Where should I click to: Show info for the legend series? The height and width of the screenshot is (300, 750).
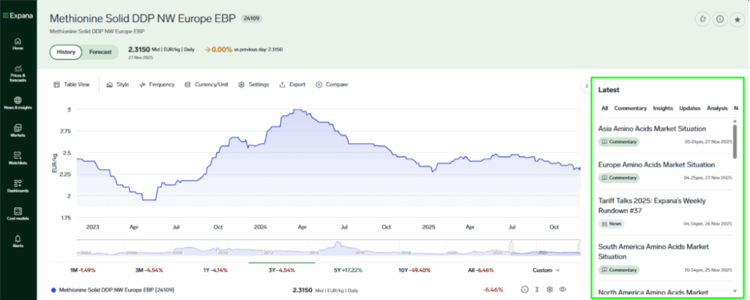[x=524, y=290]
